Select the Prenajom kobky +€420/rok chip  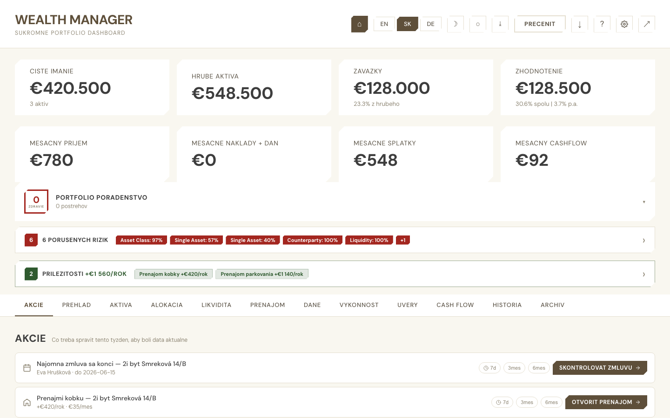(173, 274)
